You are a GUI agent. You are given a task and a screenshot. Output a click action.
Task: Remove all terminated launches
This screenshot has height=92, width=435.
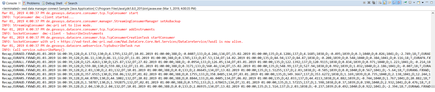(x=373, y=3)
